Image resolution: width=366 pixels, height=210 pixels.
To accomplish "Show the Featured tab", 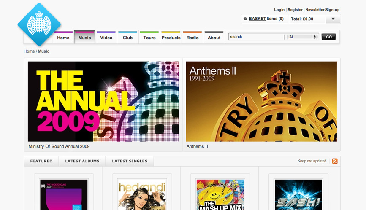I will click(x=41, y=161).
